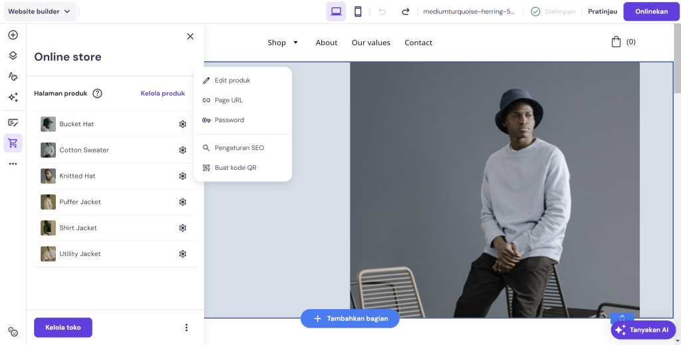
Task: Open settings gear for Bucket Hat
Action: tap(182, 124)
